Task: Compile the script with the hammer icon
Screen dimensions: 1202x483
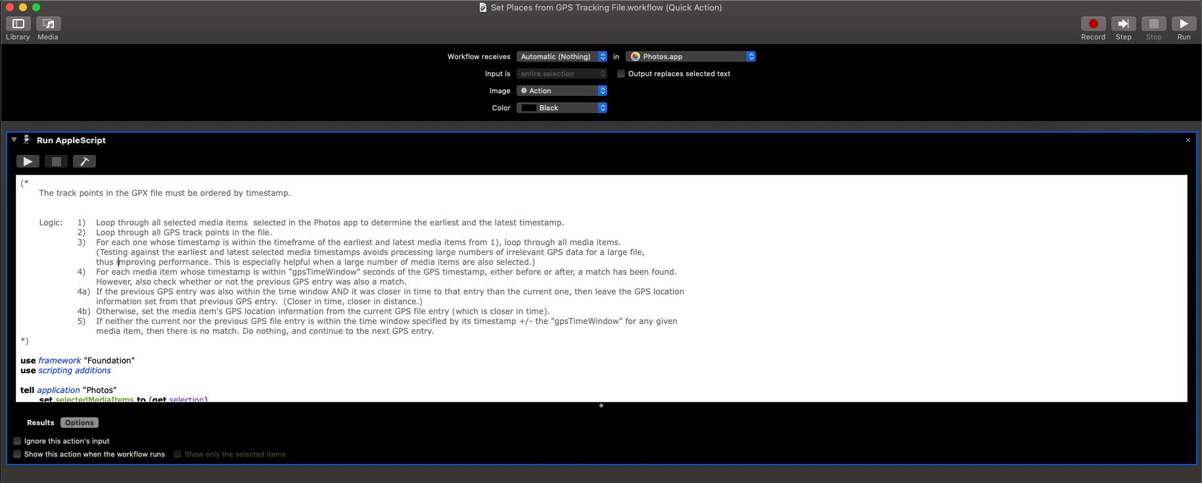Action: [x=84, y=162]
